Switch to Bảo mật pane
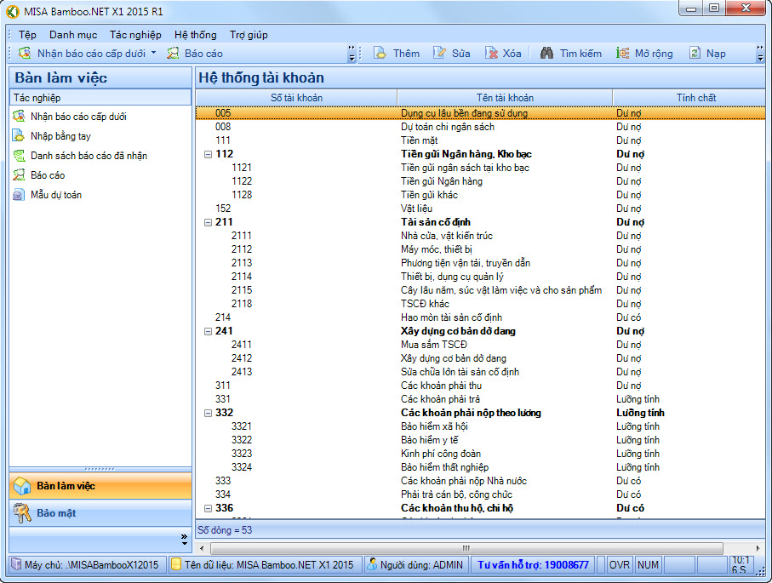The height and width of the screenshot is (583, 772). coord(100,513)
